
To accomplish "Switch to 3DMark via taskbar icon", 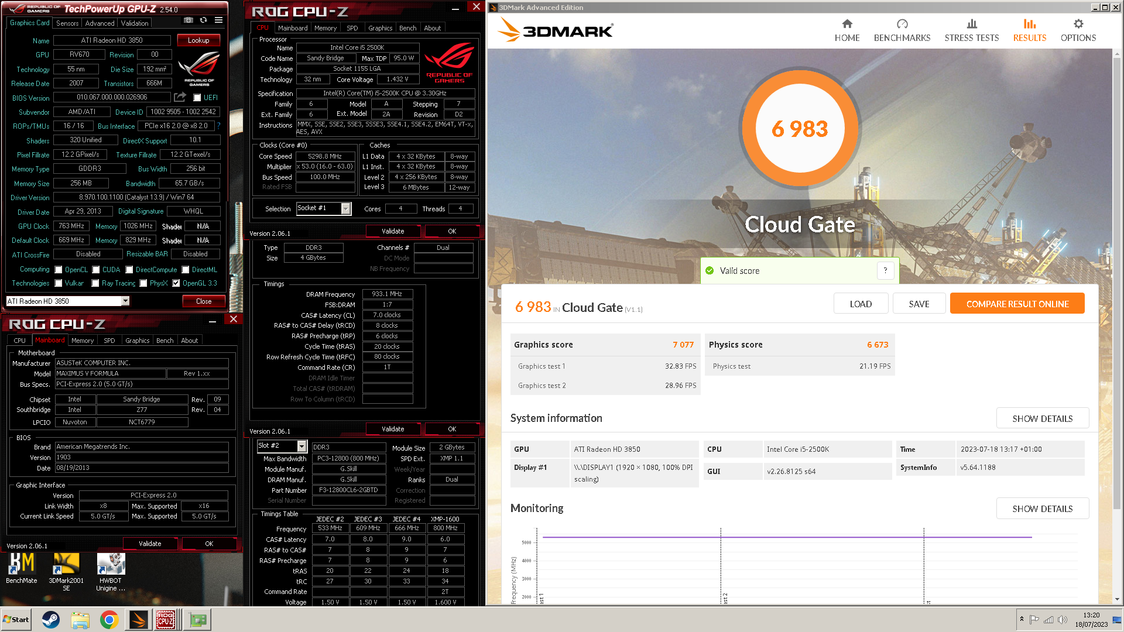I will 139,620.
